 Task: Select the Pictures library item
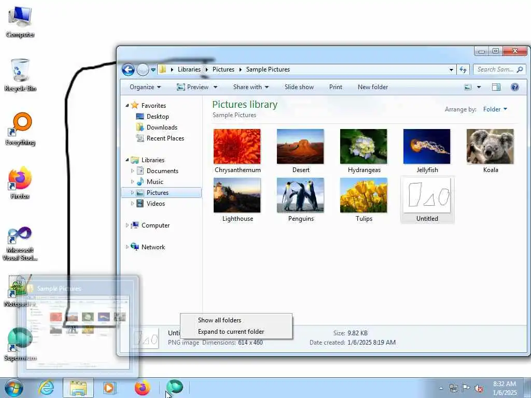[x=161, y=193]
